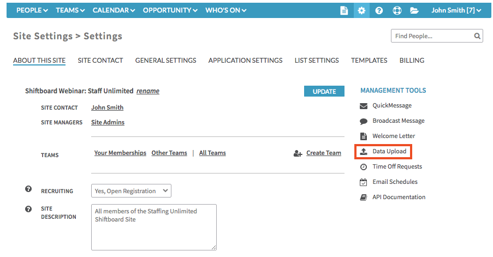Screen dimensions: 493x257
Task: Open the John Smith [7] user menu
Action: (456, 10)
